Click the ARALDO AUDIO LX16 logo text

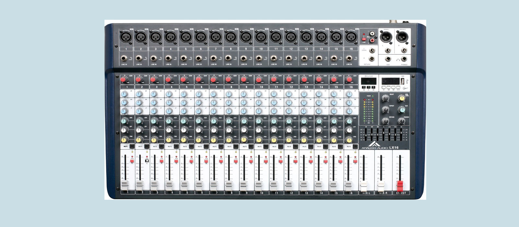tap(380, 148)
